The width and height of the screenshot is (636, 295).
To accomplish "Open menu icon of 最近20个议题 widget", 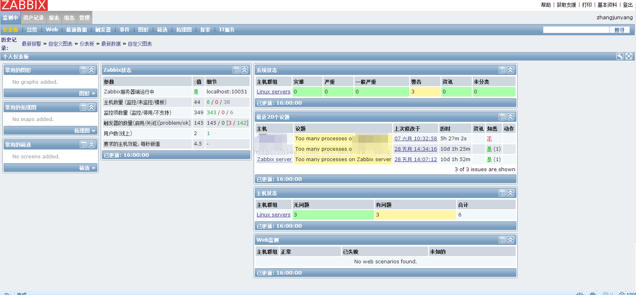I will (502, 117).
